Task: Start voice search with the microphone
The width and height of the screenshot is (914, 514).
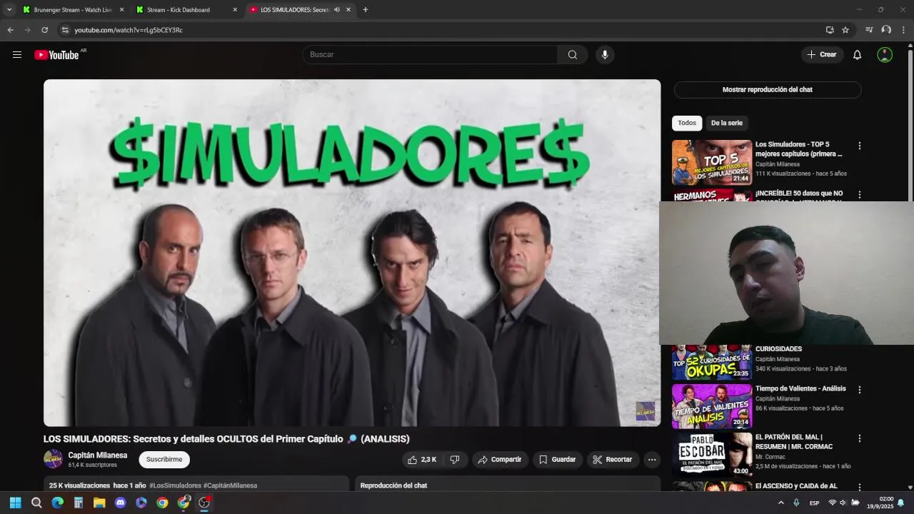Action: pos(605,55)
